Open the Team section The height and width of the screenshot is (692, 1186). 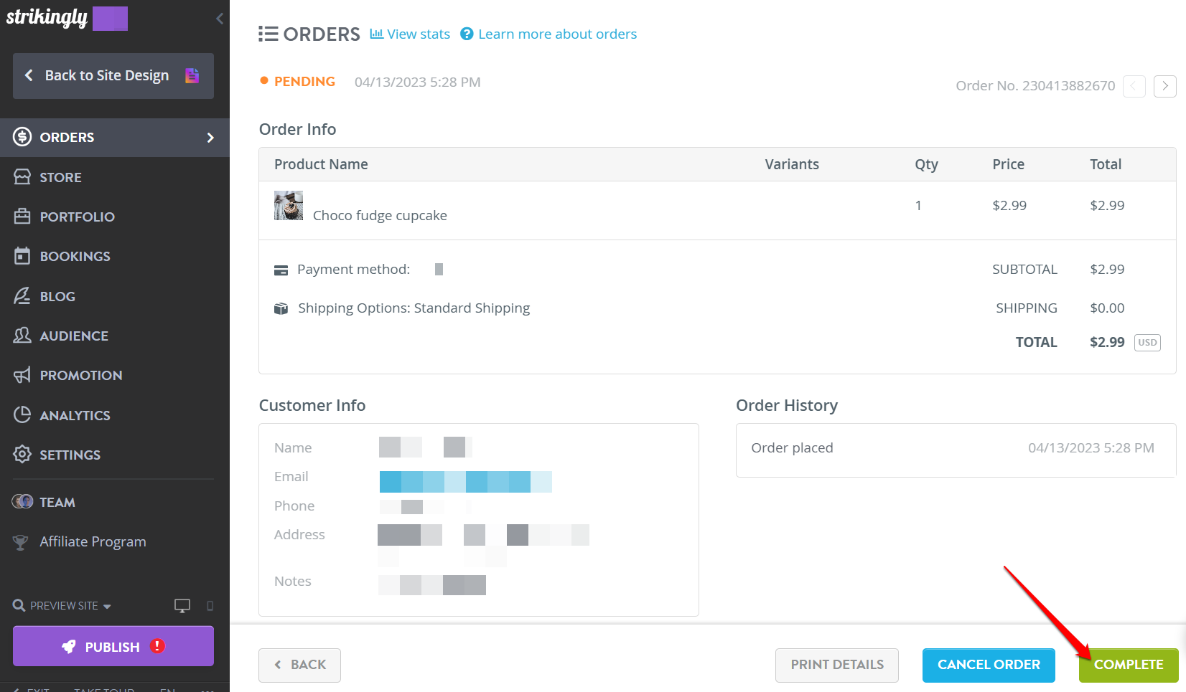pos(57,501)
